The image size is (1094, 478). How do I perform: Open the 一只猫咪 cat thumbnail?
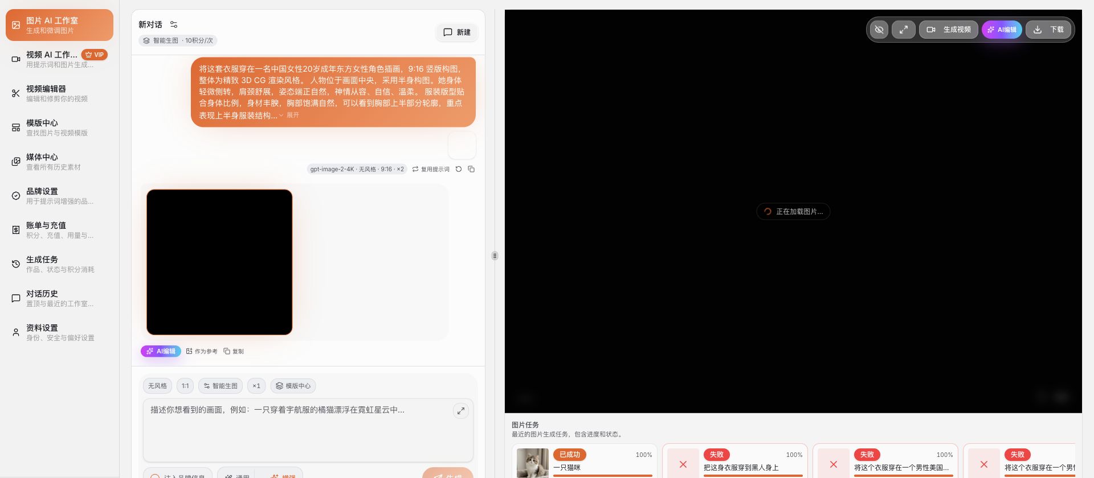click(x=533, y=463)
